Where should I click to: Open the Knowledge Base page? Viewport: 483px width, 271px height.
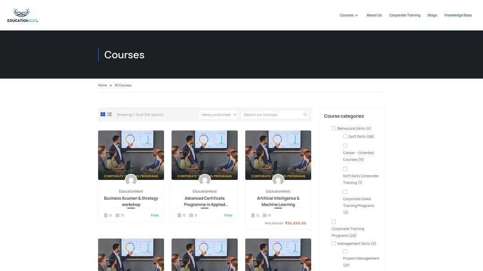pyautogui.click(x=458, y=15)
